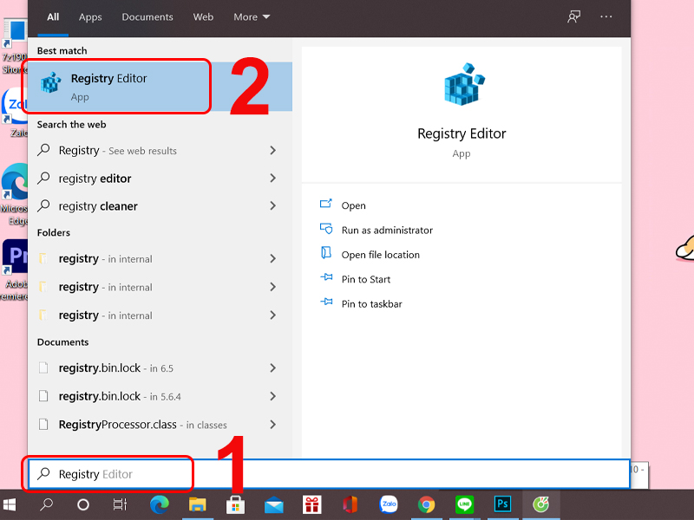Viewport: 694px width, 520px height.
Task: Launch Microsoft Edge from the taskbar
Action: tap(160, 504)
